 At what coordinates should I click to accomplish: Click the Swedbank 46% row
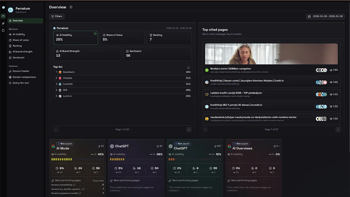[x=122, y=72]
